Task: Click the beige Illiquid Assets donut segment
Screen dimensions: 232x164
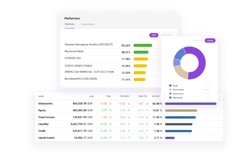Action: coord(181,72)
